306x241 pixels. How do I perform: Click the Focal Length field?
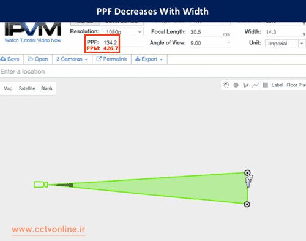click(x=210, y=32)
